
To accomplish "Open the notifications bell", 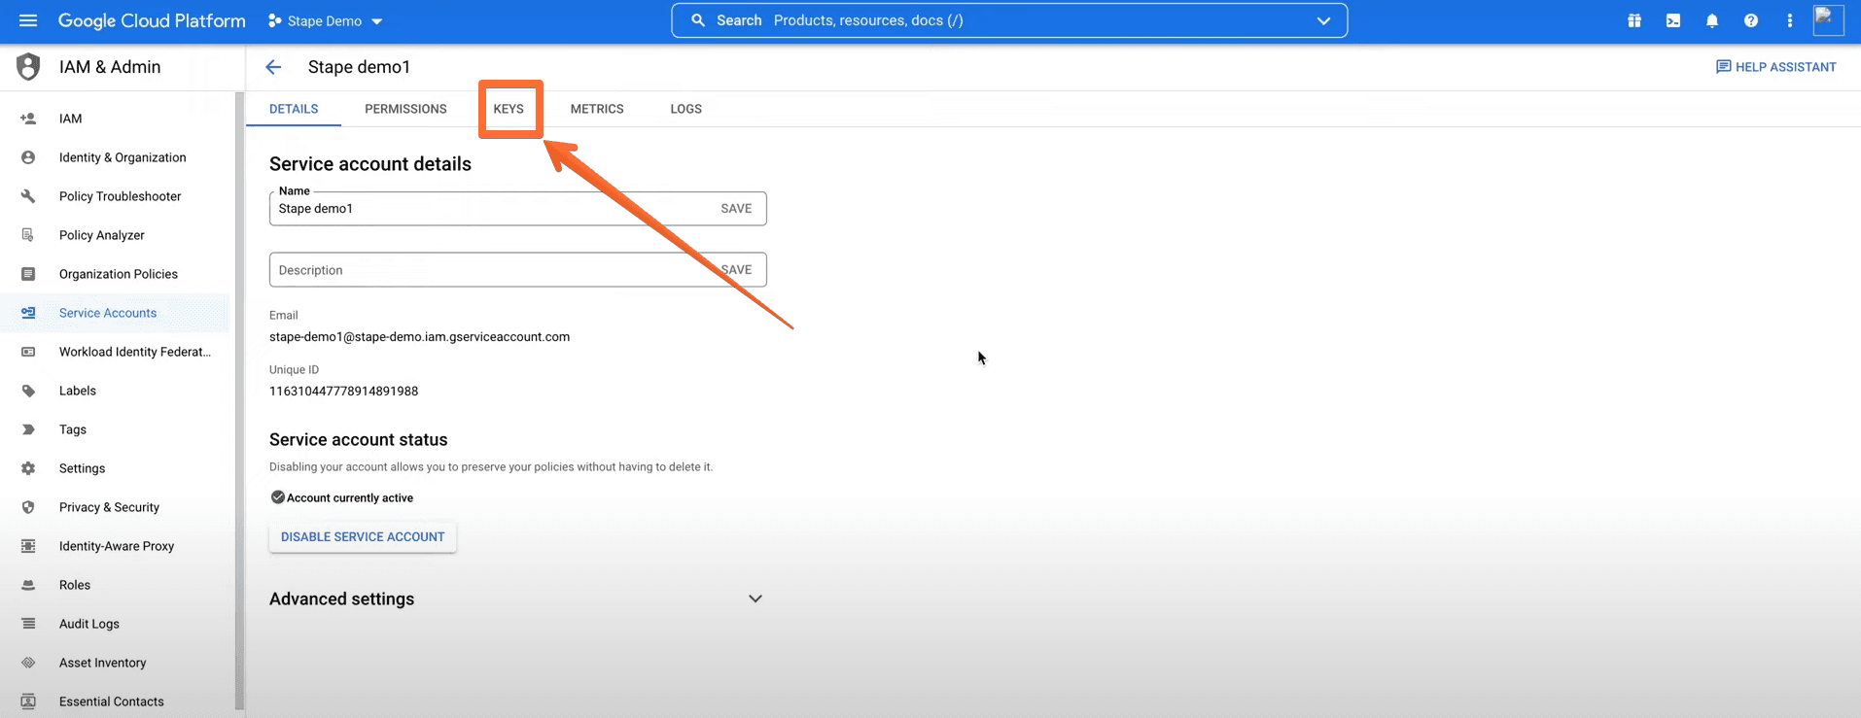I will 1712,20.
